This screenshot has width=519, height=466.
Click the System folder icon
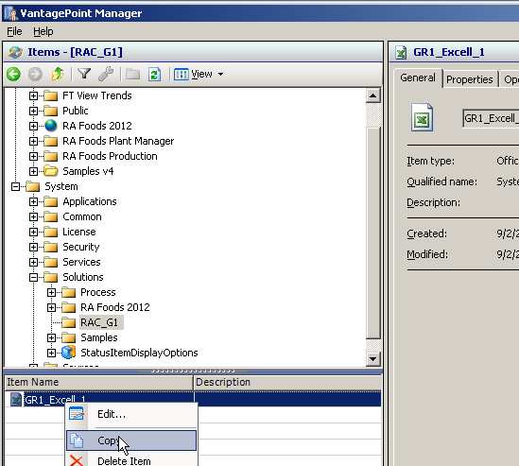click(x=33, y=186)
